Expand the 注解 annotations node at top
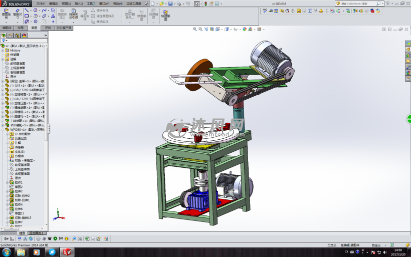 pos(3,59)
